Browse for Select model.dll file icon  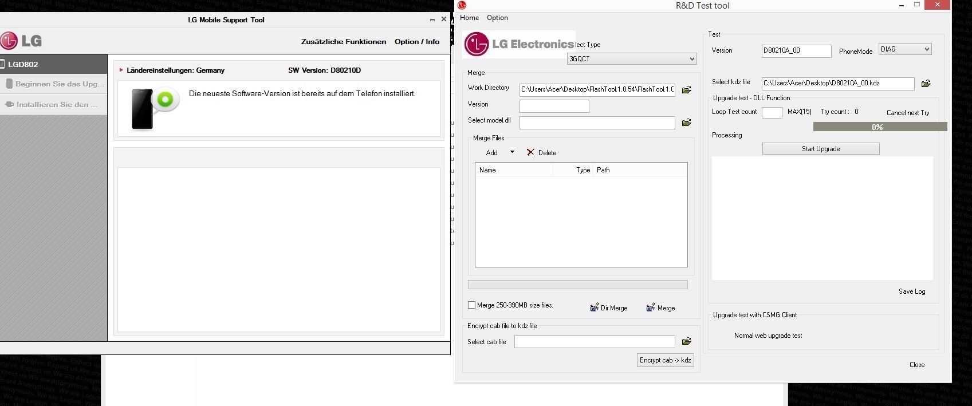coord(686,122)
